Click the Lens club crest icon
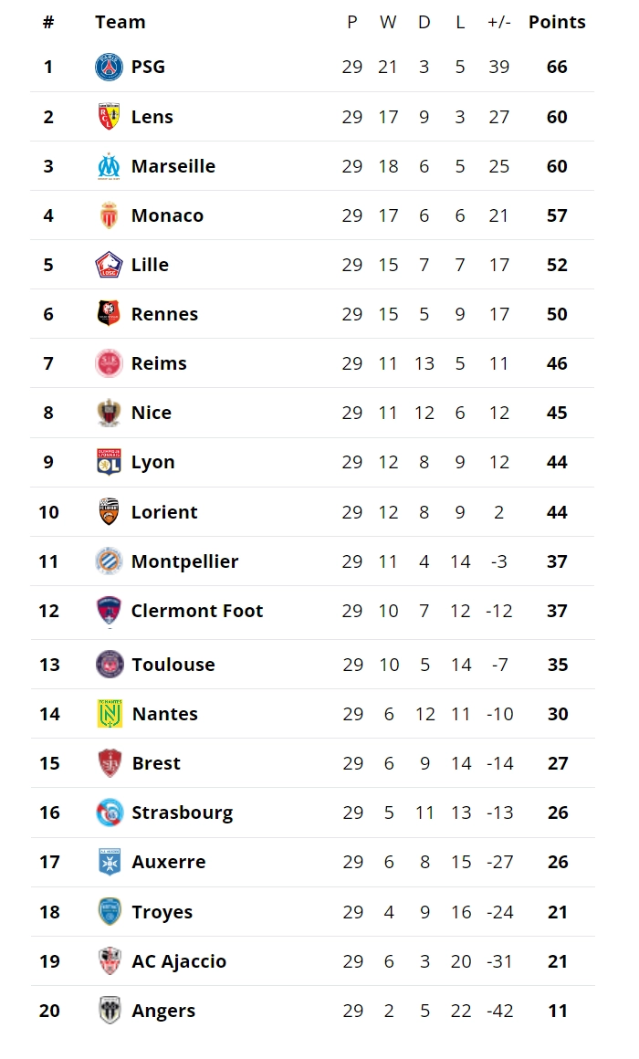639x1059 pixels. [x=109, y=117]
